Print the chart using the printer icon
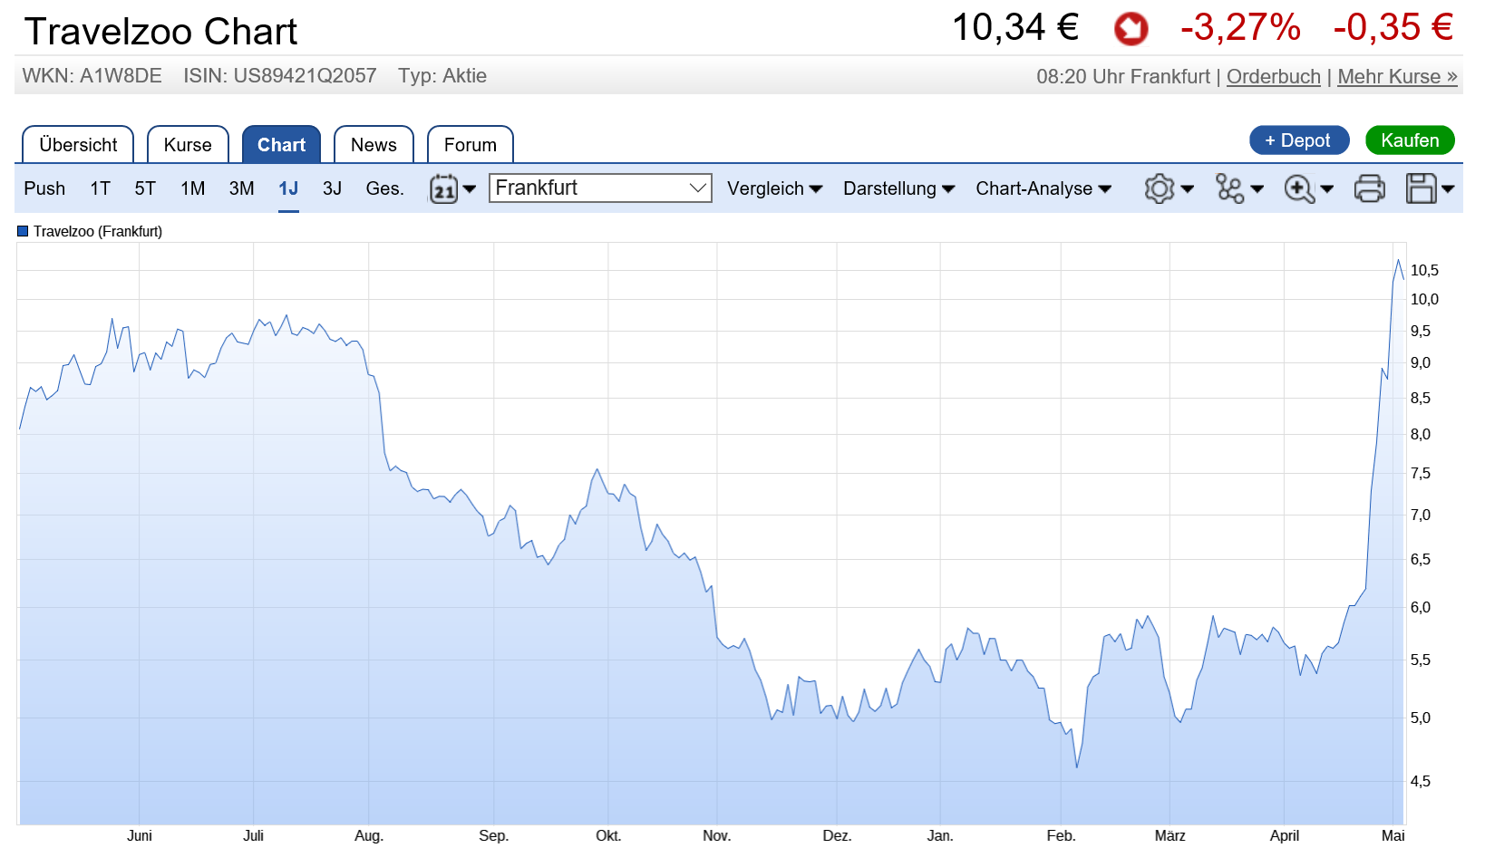Image resolution: width=1485 pixels, height=848 pixels. [1369, 188]
